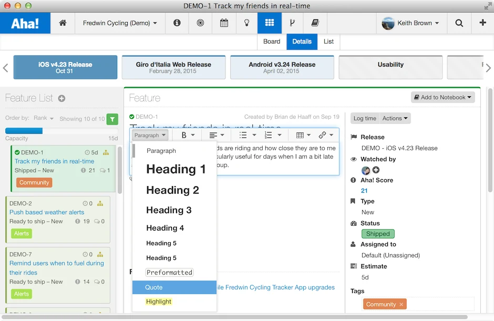Click the DEMO-7 hierarchy icon
494x321 pixels.
pos(100,254)
